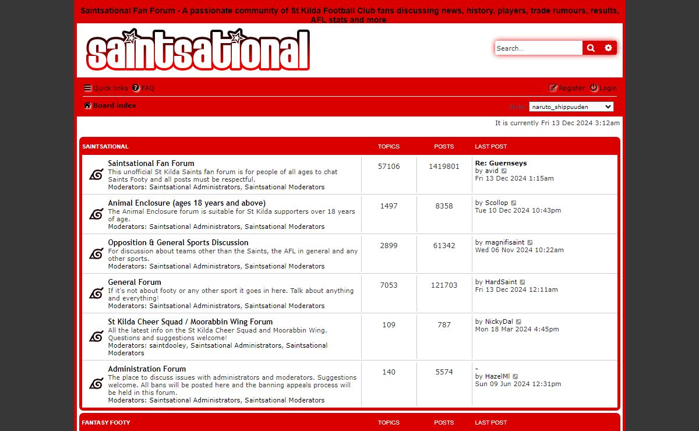Open Opposition & General Sports Discussion
Screen dimensions: 699x431
(178, 242)
